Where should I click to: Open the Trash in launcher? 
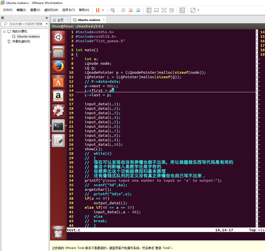tap(58, 232)
